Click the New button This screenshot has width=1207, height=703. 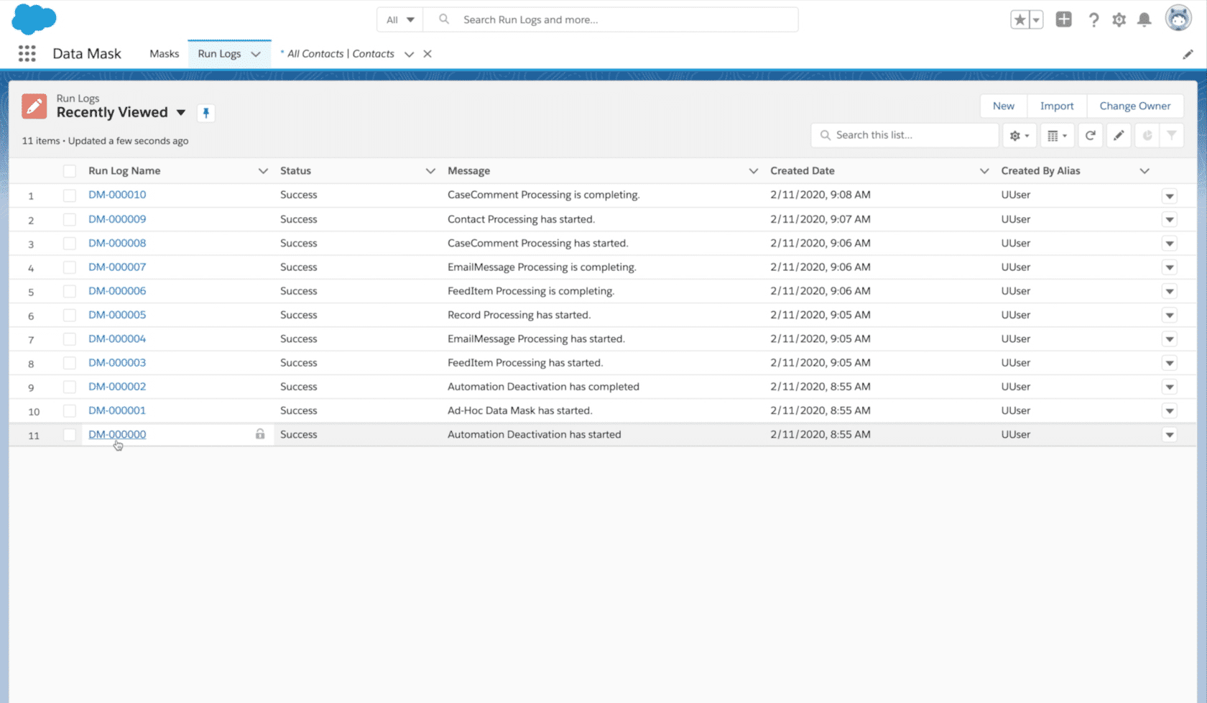coord(1003,106)
